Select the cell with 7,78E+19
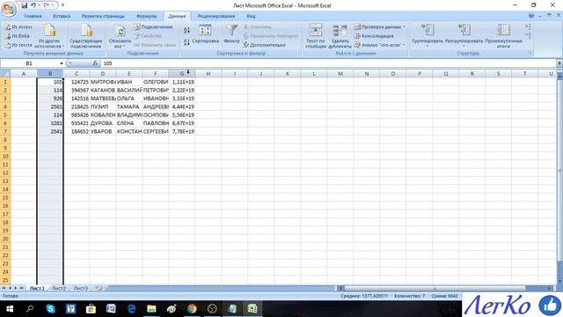 pos(182,131)
